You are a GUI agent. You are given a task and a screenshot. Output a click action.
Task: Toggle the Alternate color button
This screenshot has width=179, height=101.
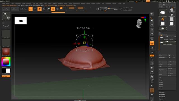point(6,76)
